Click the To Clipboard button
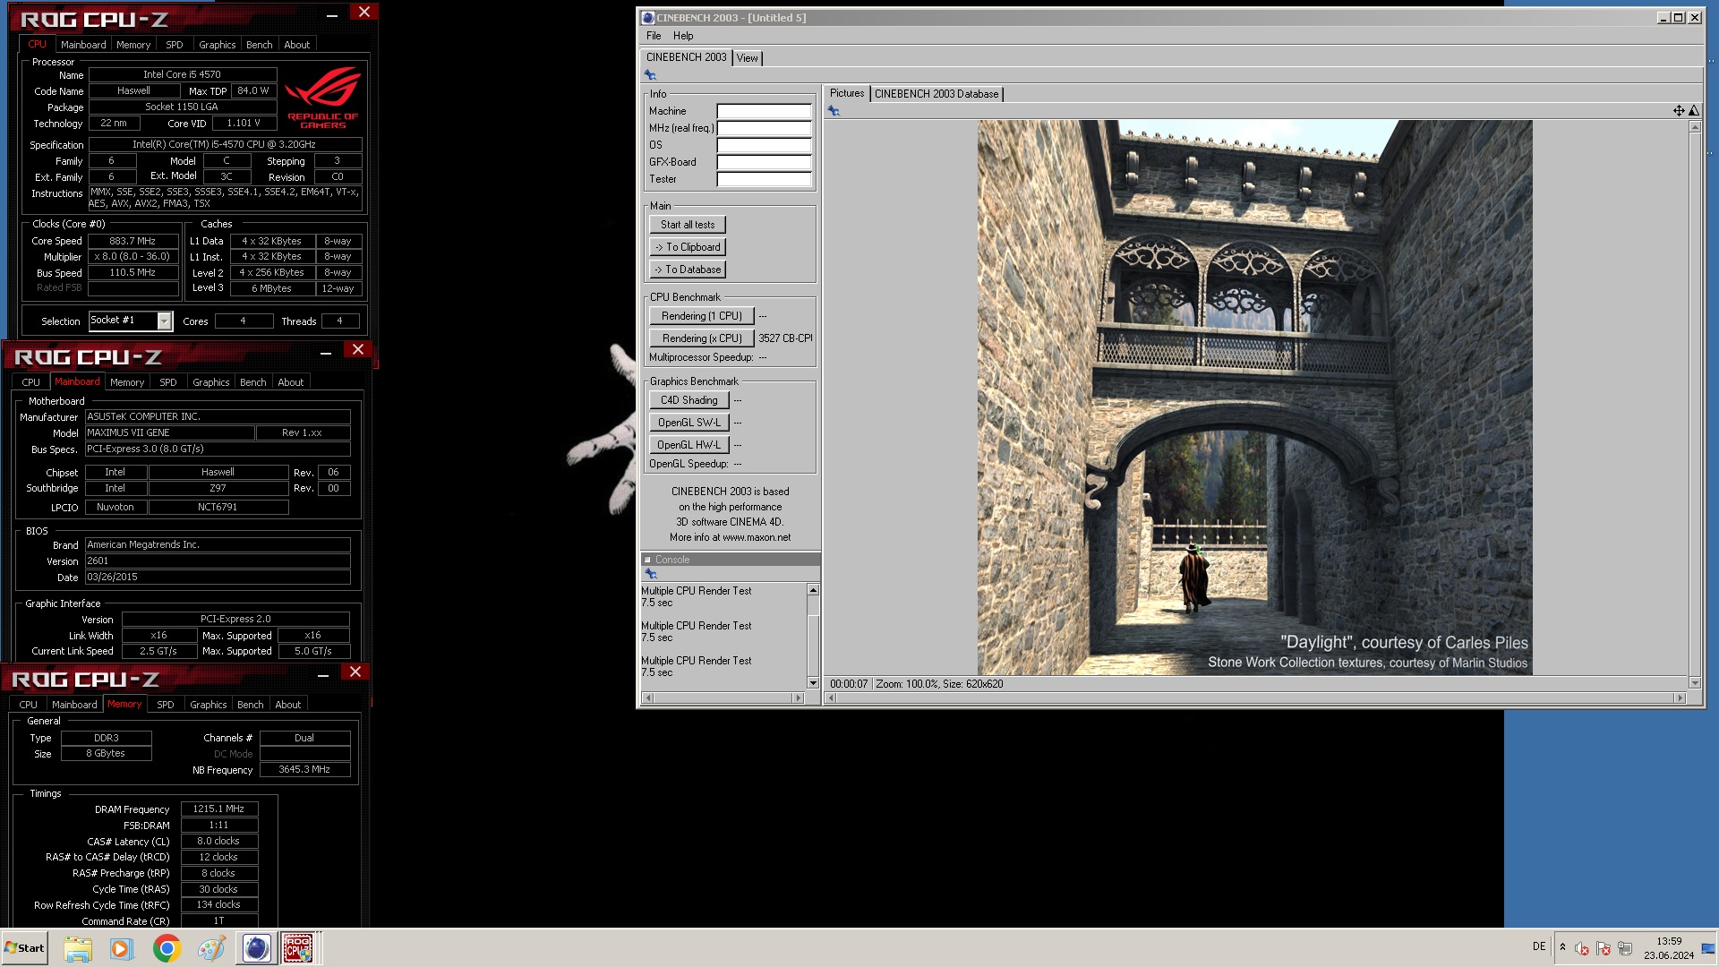This screenshot has height=967, width=1719. (x=688, y=247)
